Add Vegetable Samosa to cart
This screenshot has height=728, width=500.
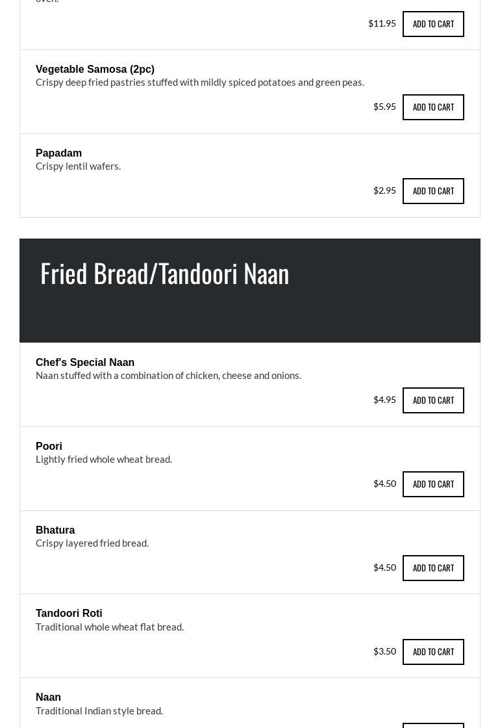(x=433, y=107)
